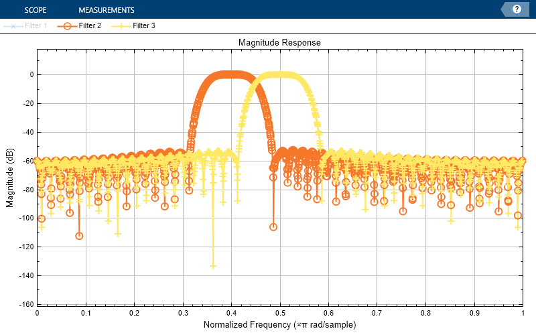Viewport: 536px width, 335px height.
Task: Select the Magnitude Response plot title
Action: (279, 42)
